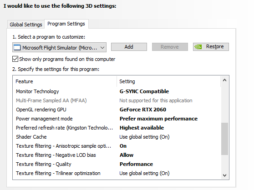This screenshot has width=254, height=190.
Task: Open the GeForce RTX 2060 setting value
Action: coord(143,110)
